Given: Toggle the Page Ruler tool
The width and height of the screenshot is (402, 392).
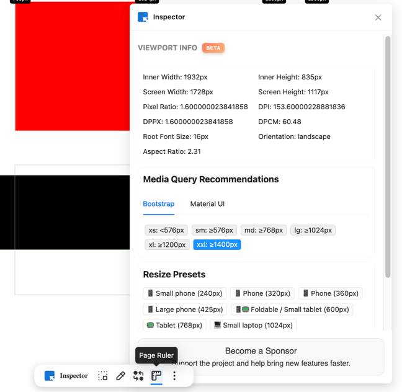Looking at the screenshot, I should click(156, 376).
